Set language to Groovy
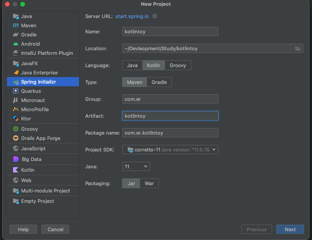Viewport: 312px width, 240px height. [178, 65]
